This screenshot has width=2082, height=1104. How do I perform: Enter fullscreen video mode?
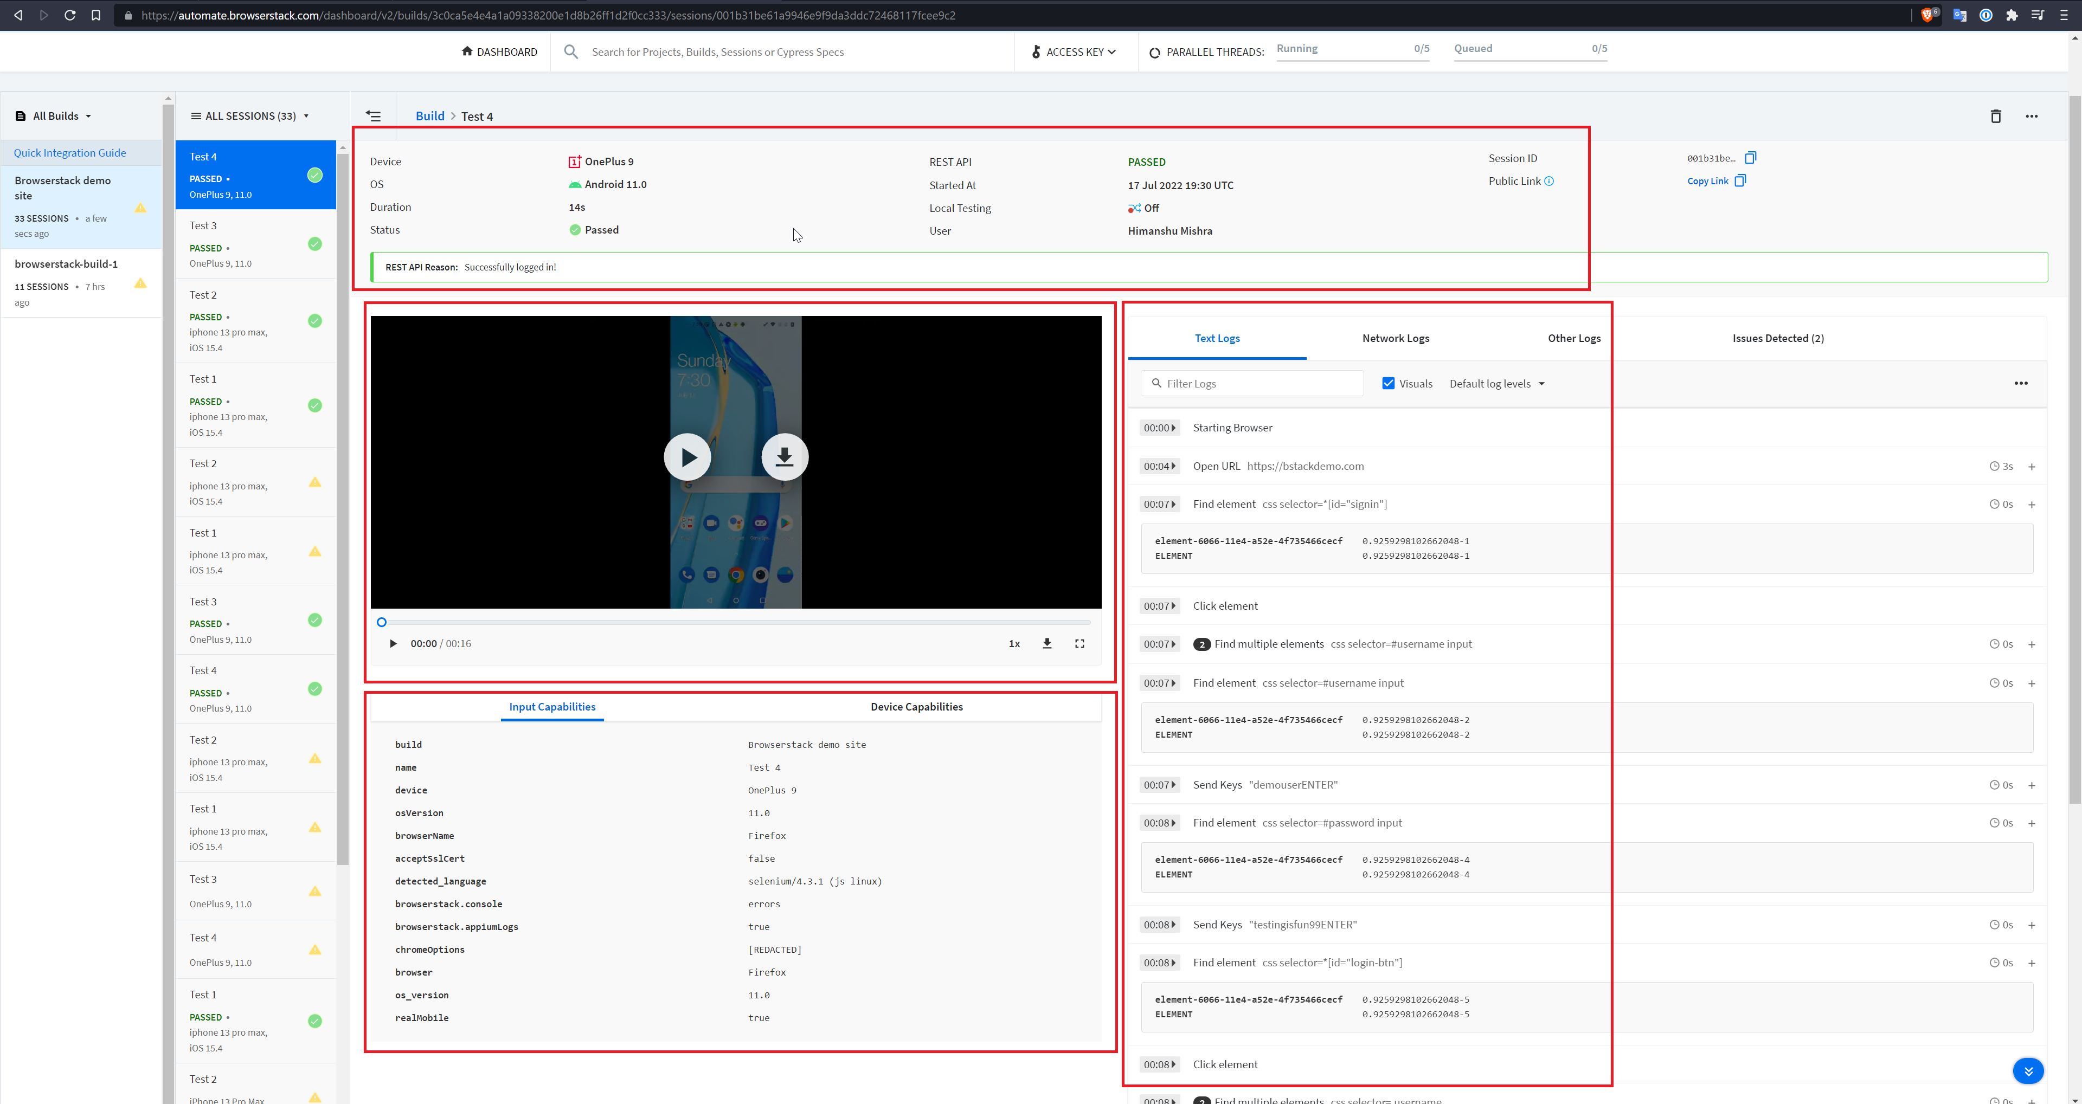[1079, 643]
